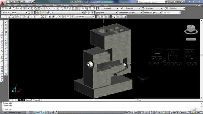The height and width of the screenshot is (114, 203).
Task: Toggle Grid Display in status bar
Action: (31, 112)
